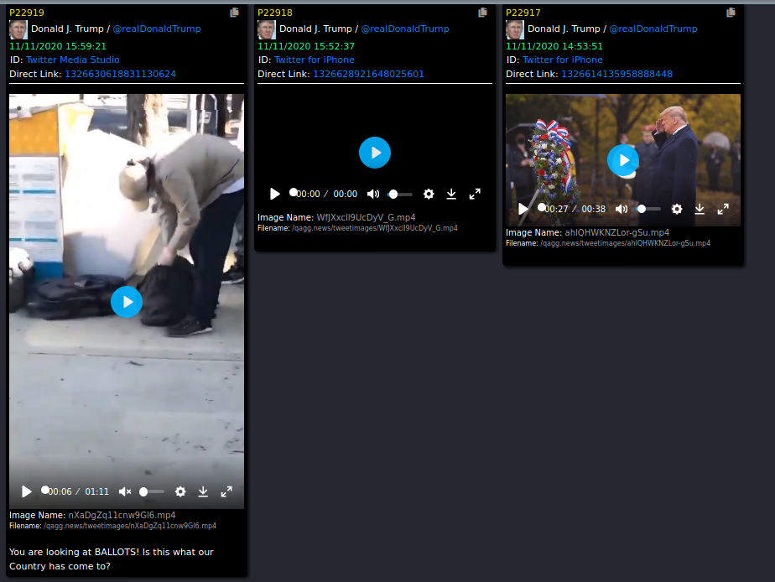Click the file path ending WfJXxcll9UcDyV_G.mp4

point(375,228)
